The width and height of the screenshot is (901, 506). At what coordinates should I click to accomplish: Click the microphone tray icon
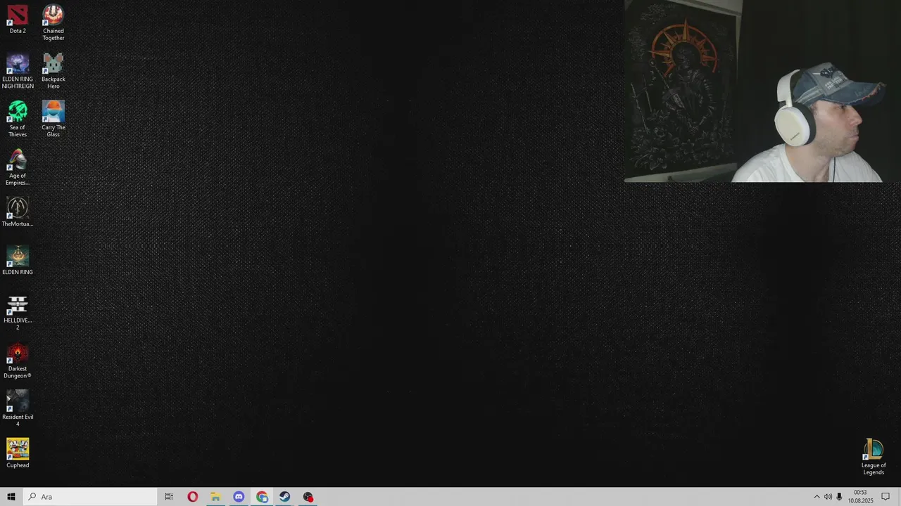[x=839, y=497]
